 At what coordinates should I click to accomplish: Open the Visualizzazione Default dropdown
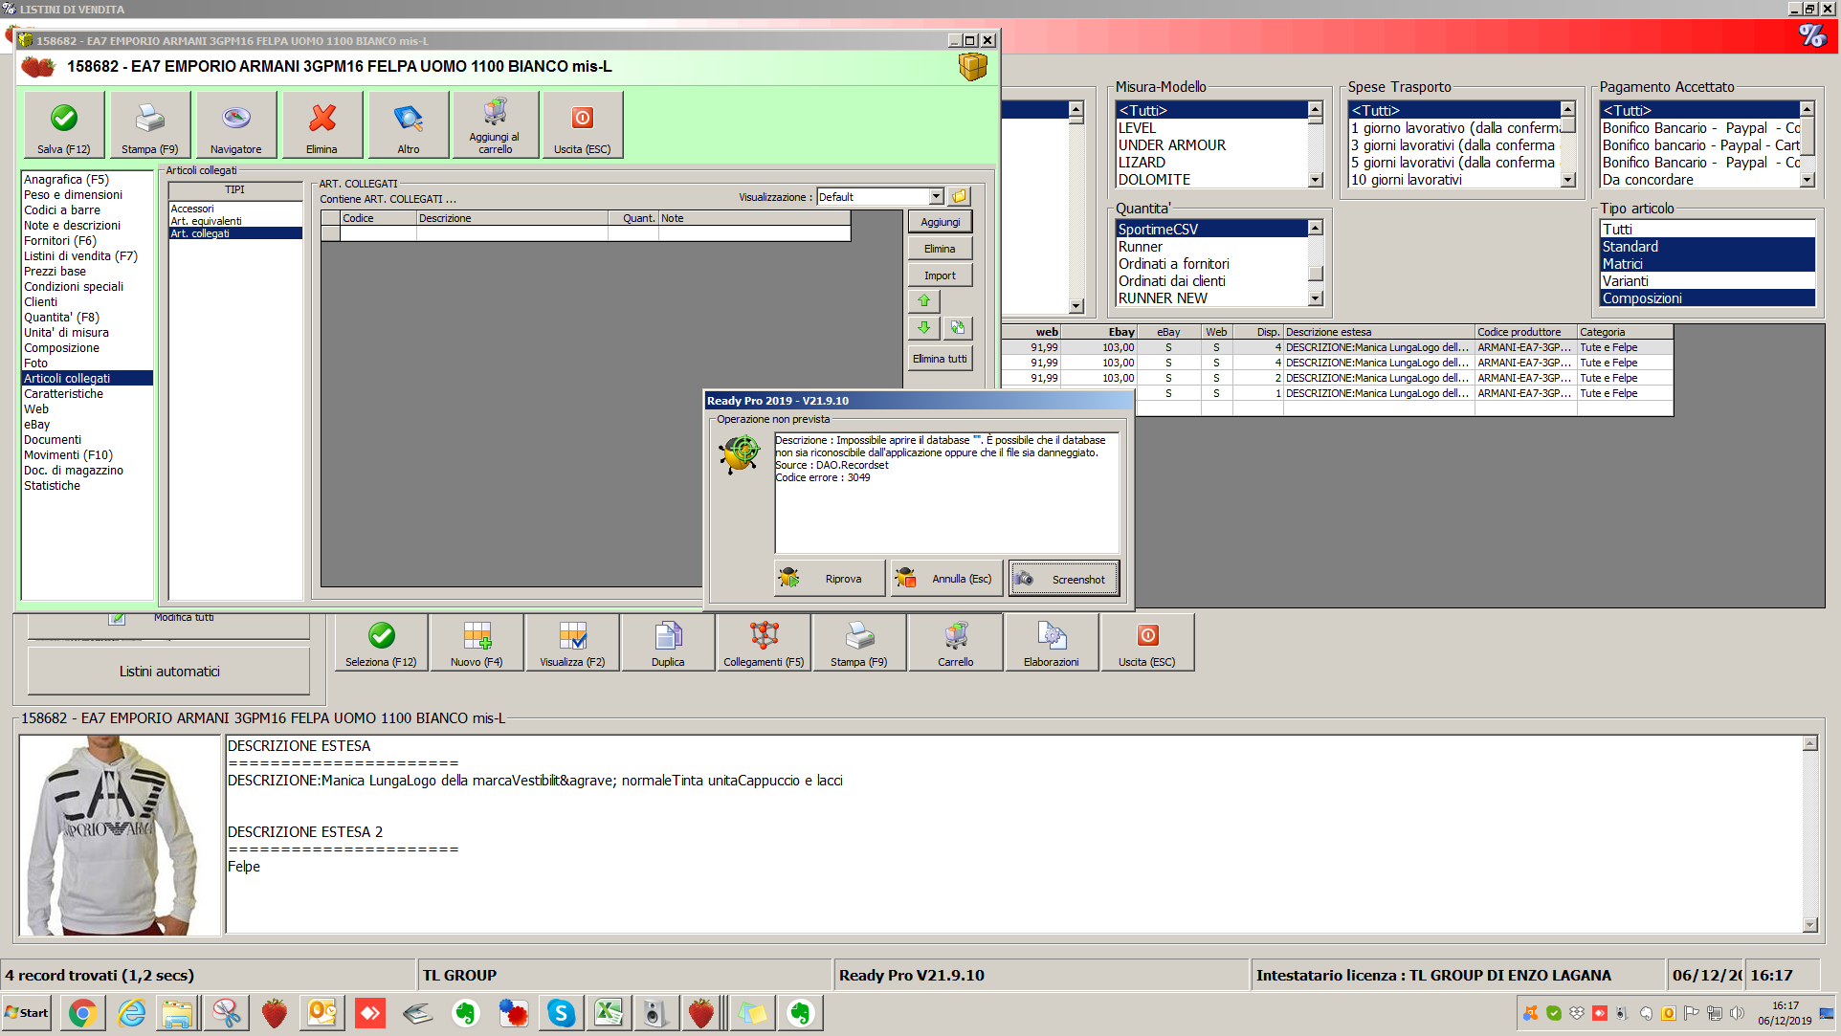[936, 197]
